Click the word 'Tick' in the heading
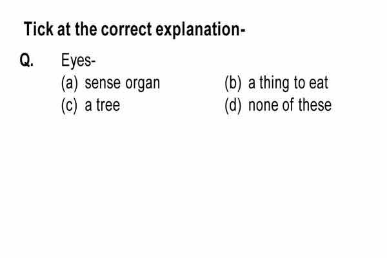This screenshot has height=258, width=387. click(x=38, y=29)
